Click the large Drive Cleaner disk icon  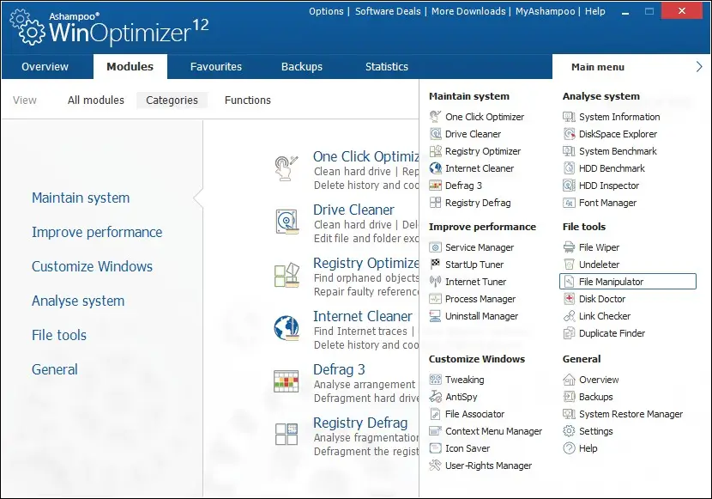click(x=287, y=222)
